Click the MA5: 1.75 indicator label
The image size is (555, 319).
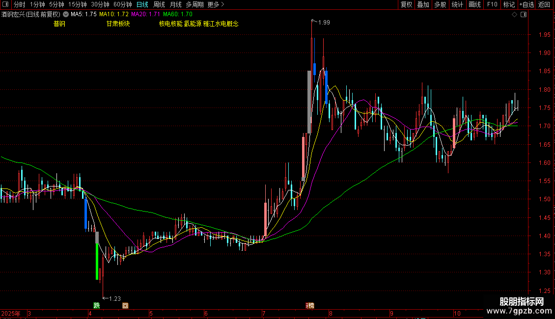click(x=83, y=15)
